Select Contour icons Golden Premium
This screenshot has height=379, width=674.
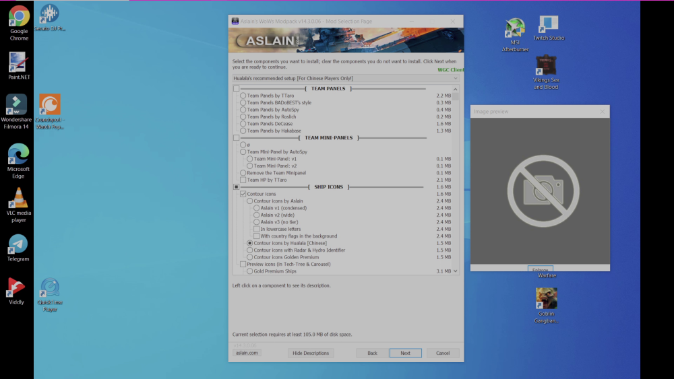(x=250, y=257)
